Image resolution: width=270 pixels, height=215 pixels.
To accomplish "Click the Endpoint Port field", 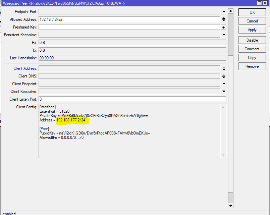I will coord(129,12).
